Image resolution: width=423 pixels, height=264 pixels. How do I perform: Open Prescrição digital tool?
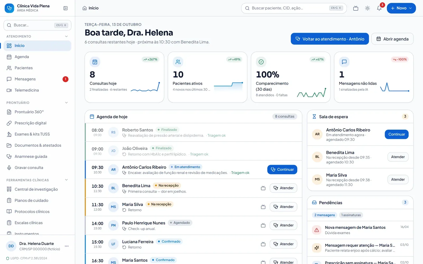(37, 123)
